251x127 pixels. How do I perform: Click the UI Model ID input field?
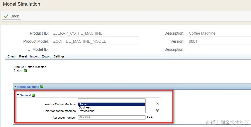[96, 49]
